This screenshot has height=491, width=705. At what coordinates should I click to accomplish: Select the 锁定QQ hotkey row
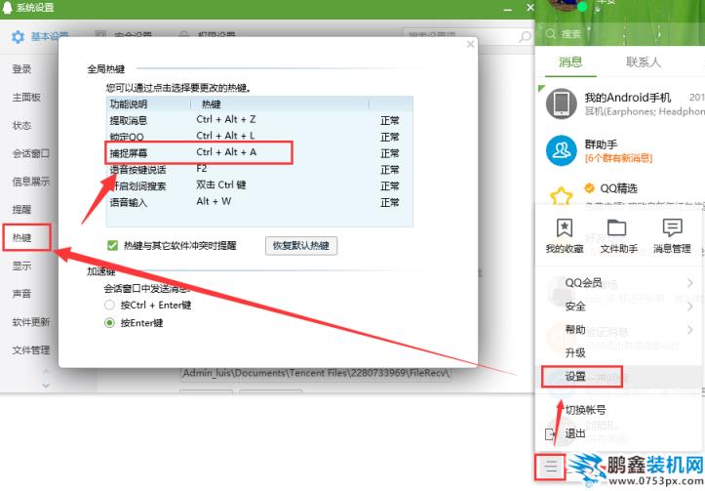(259, 137)
